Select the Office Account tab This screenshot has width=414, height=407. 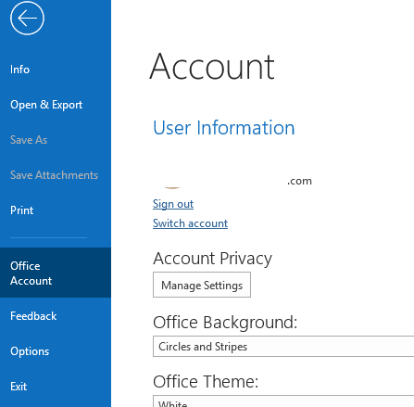click(56, 273)
